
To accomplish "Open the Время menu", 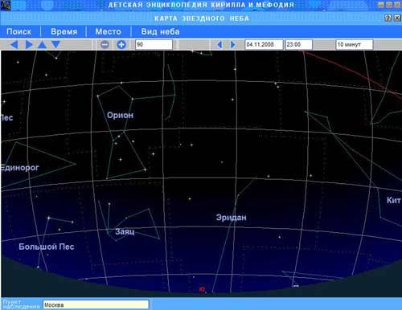I will (64, 31).
